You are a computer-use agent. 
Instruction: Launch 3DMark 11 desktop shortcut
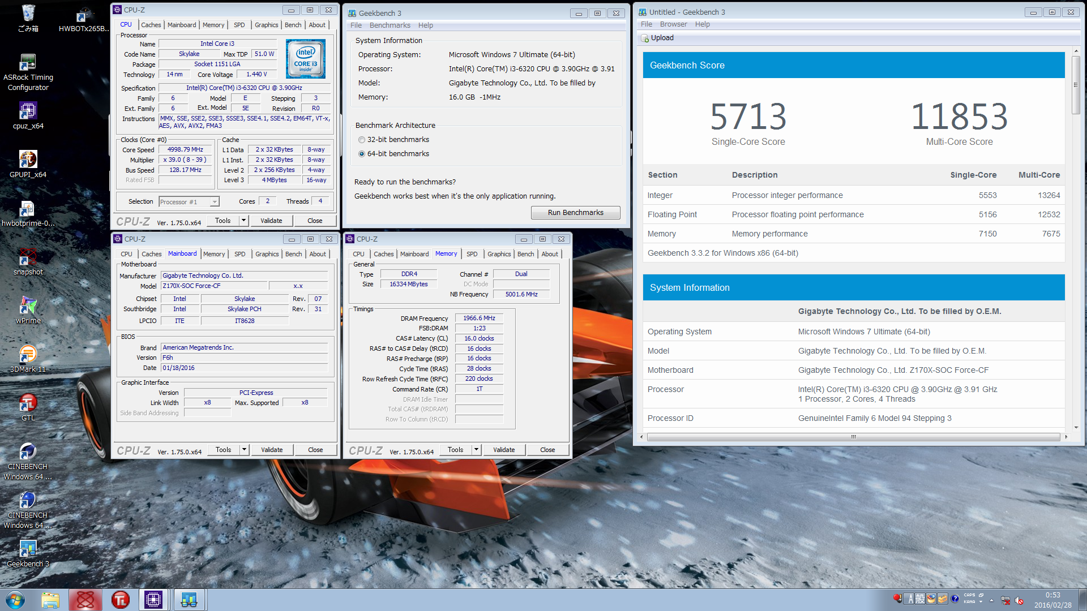(x=28, y=359)
